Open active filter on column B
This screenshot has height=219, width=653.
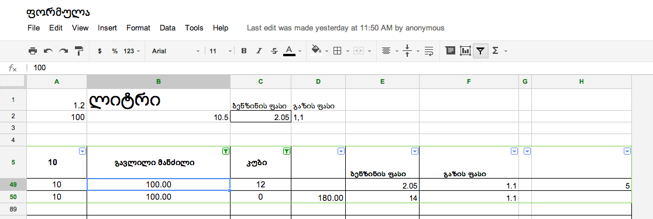point(225,152)
